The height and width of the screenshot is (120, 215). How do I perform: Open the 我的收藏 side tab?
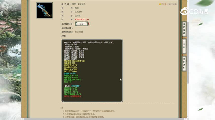184,28
